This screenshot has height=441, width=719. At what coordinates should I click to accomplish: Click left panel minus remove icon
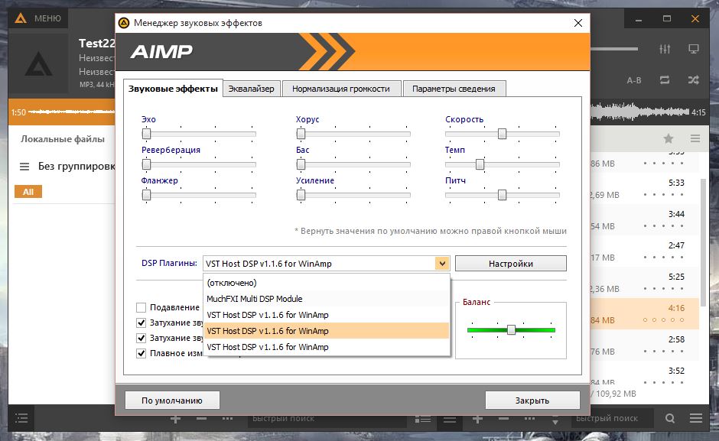point(201,419)
